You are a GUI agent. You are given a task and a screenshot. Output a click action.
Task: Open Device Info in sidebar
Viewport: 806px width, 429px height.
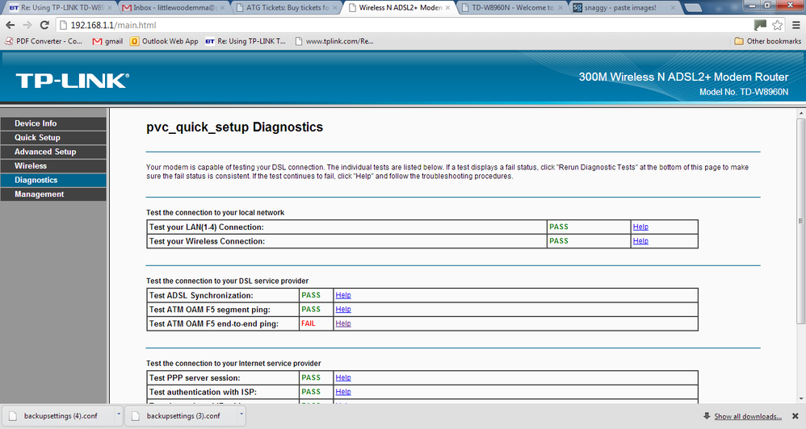pos(53,123)
